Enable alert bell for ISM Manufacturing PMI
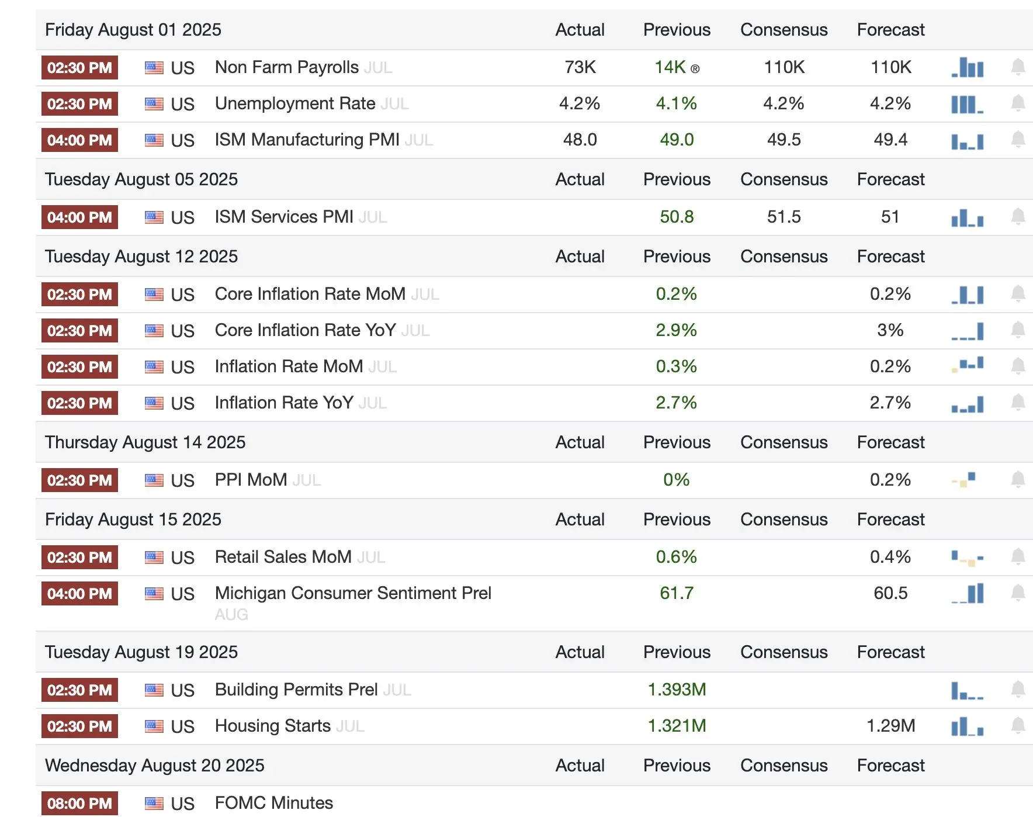The image size is (1033, 817). point(1018,140)
